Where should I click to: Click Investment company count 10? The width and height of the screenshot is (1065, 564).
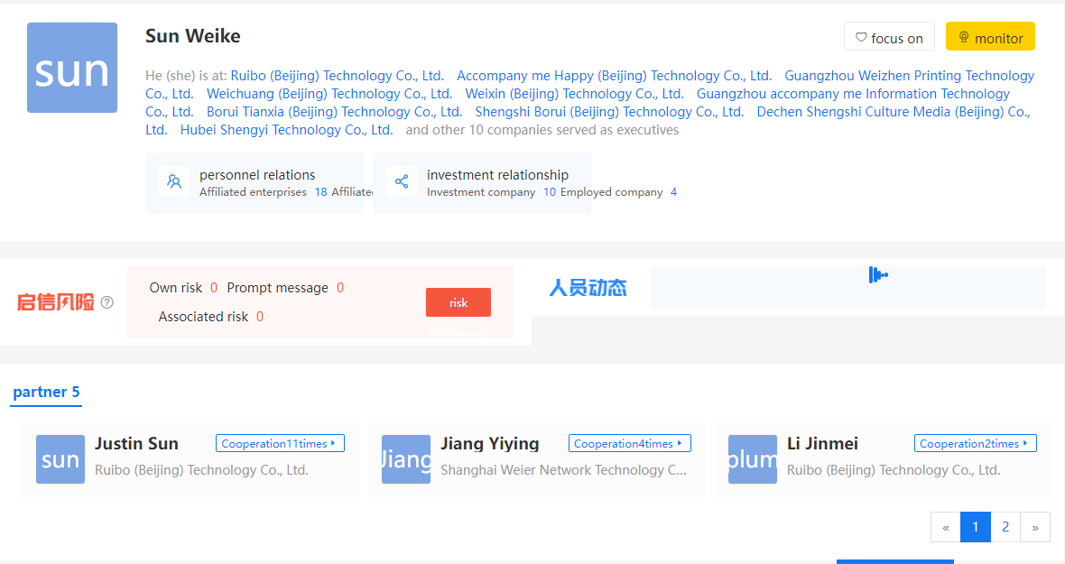pos(550,192)
